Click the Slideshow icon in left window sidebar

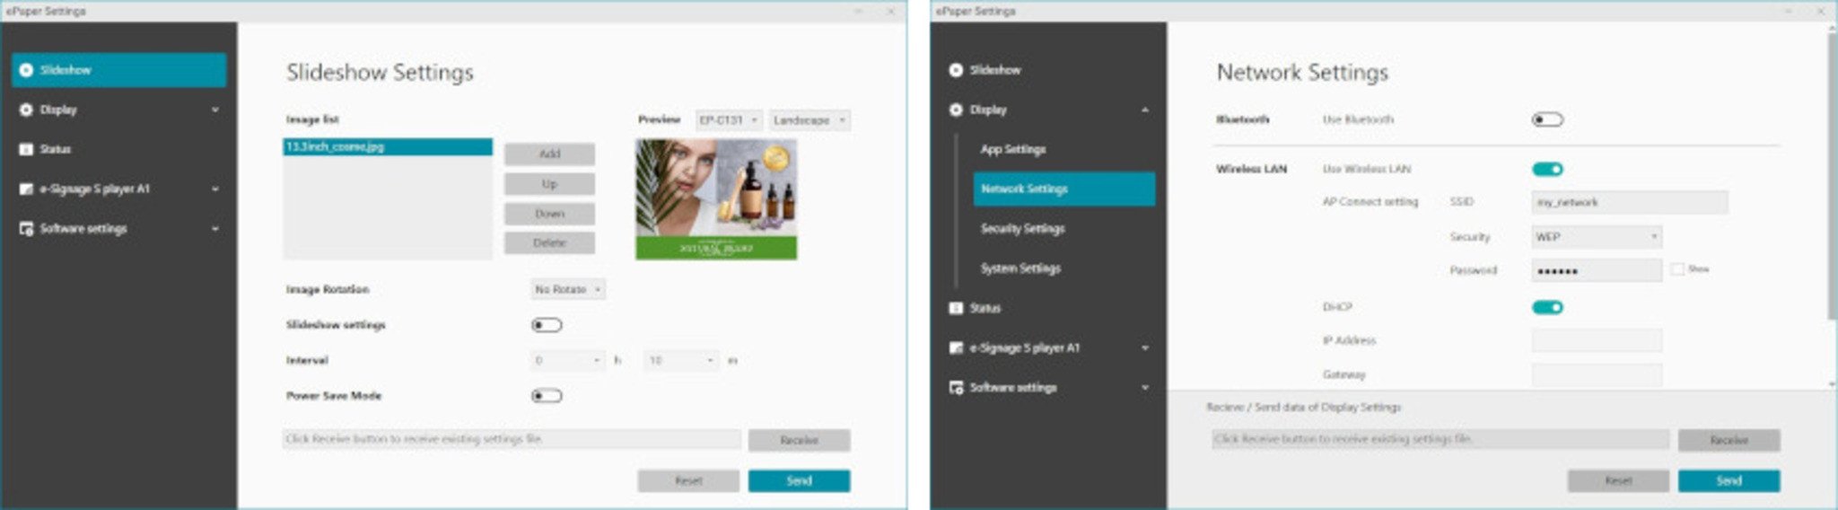[26, 70]
